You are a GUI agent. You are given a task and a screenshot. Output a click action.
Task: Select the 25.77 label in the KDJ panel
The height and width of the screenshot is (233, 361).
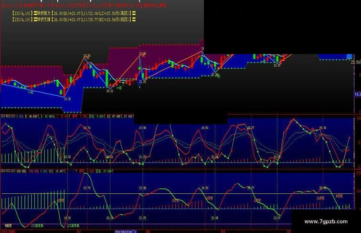[251, 128]
